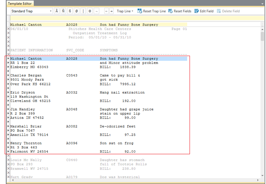Click bill amount '7995.12'
The height and width of the screenshot is (184, 266).
pyautogui.click(x=128, y=84)
